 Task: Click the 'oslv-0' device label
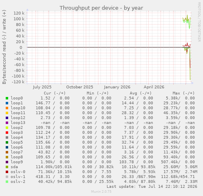pyautogui.click(x=18, y=172)
